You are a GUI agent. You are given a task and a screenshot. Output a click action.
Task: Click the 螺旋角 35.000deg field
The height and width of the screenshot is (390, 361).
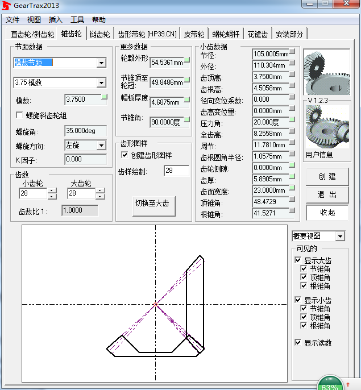pyautogui.click(x=86, y=131)
